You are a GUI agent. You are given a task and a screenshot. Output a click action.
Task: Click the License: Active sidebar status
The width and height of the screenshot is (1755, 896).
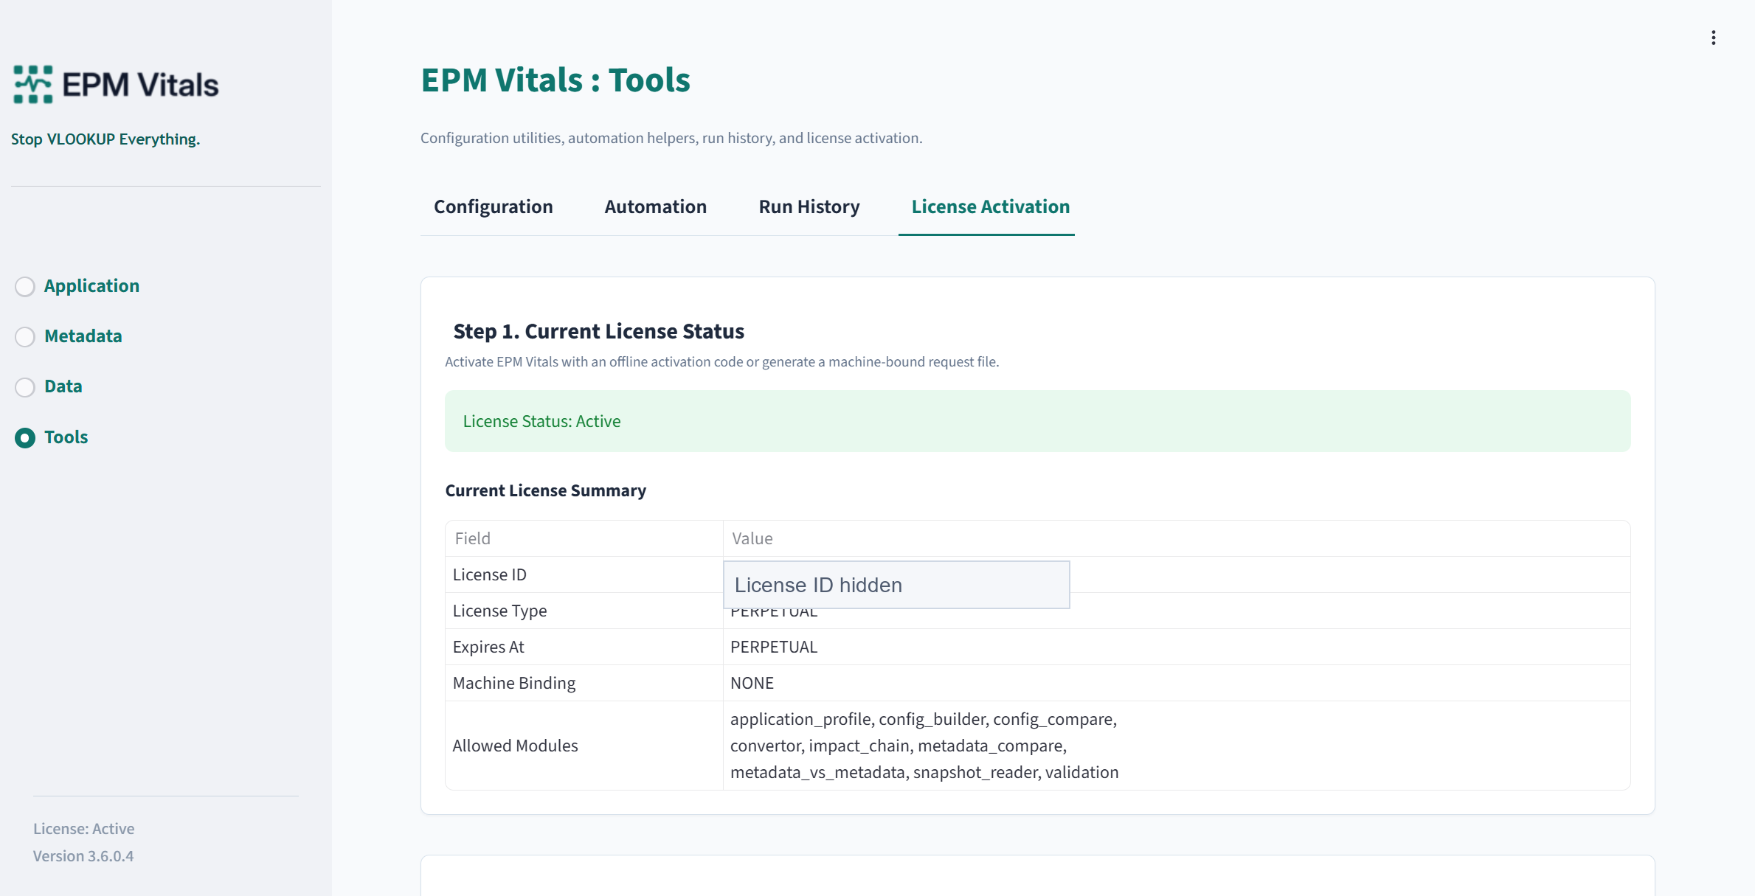[83, 828]
